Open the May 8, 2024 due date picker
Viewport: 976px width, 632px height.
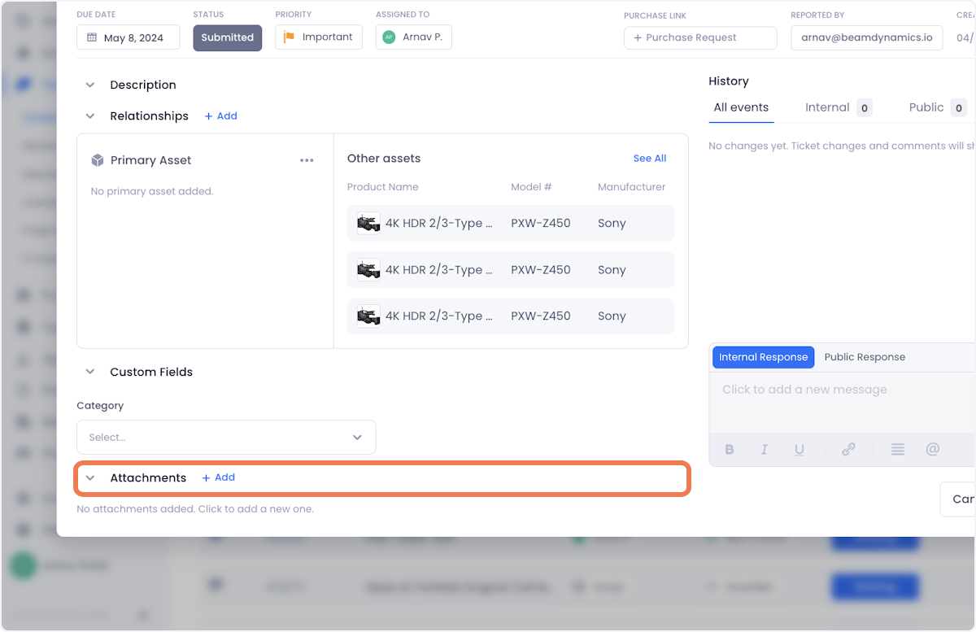coord(128,37)
